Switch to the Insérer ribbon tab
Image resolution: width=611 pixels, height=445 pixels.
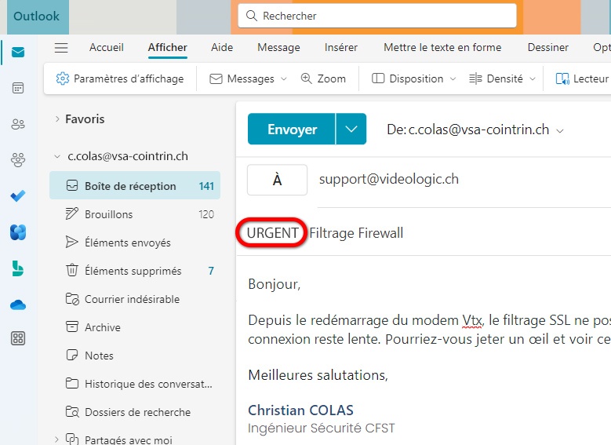341,48
